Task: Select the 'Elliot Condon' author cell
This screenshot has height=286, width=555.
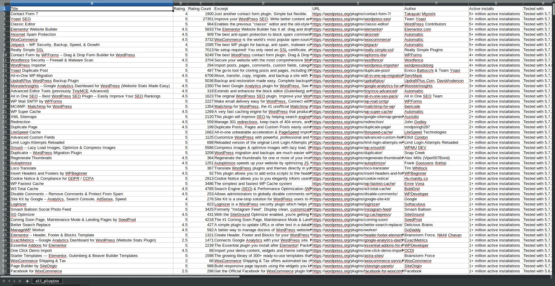Action: 436,137
